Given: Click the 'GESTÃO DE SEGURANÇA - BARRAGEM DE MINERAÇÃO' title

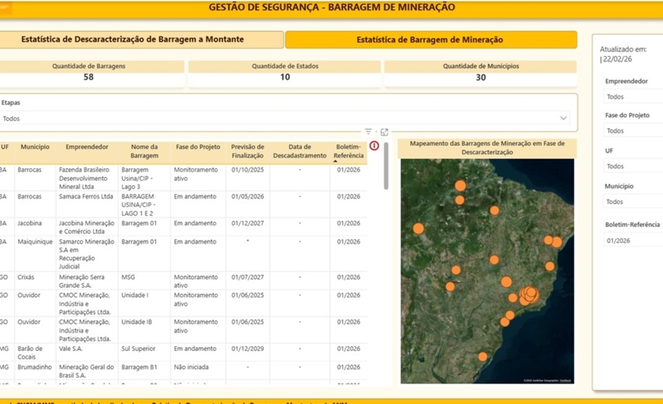Looking at the screenshot, I should (x=332, y=7).
